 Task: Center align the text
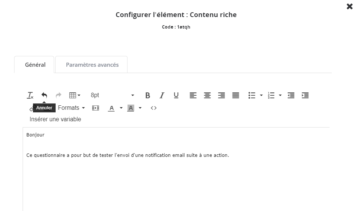(207, 95)
